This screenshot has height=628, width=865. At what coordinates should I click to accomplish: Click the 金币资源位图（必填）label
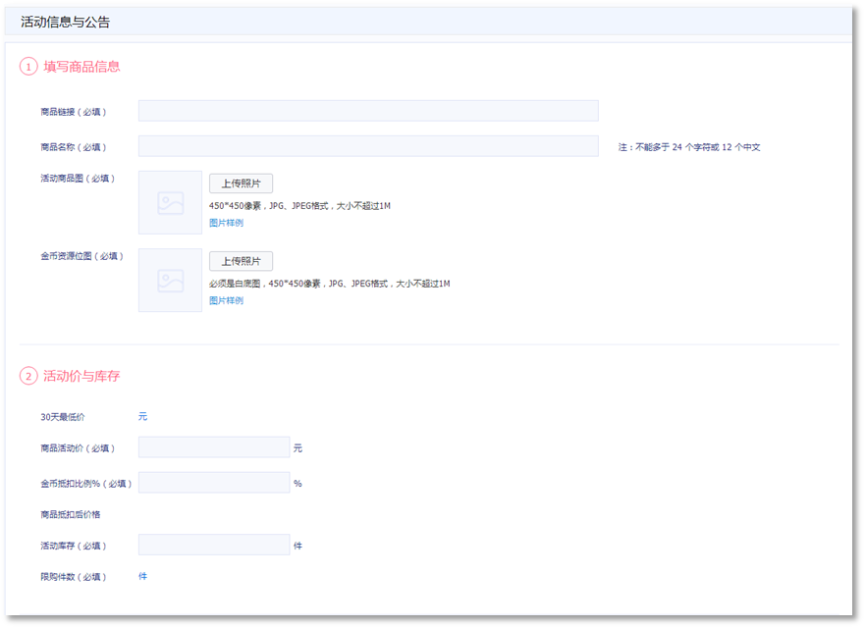coord(81,256)
